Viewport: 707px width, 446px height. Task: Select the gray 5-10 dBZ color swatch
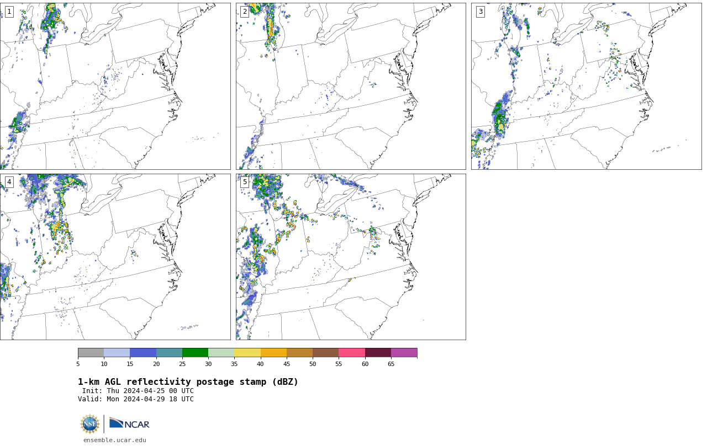coord(91,353)
